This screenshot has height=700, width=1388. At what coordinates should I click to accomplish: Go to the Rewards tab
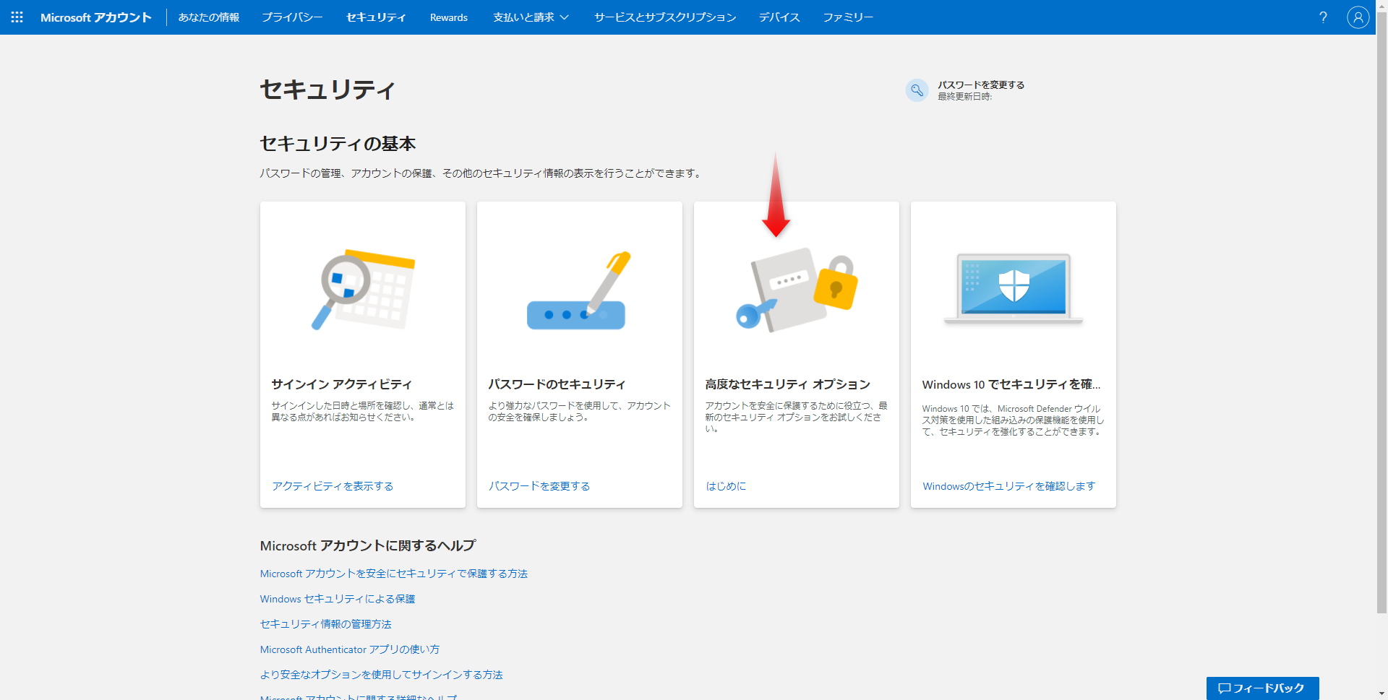click(448, 17)
